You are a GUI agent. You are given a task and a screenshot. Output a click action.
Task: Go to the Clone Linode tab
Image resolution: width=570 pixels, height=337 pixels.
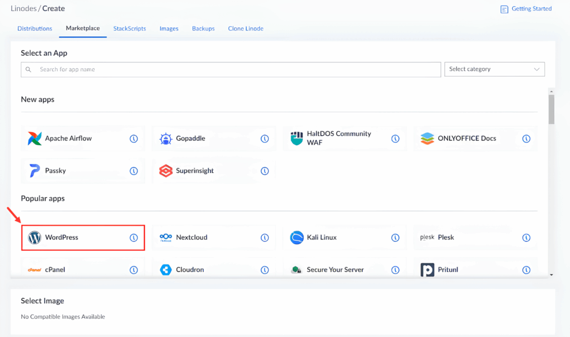[245, 28]
